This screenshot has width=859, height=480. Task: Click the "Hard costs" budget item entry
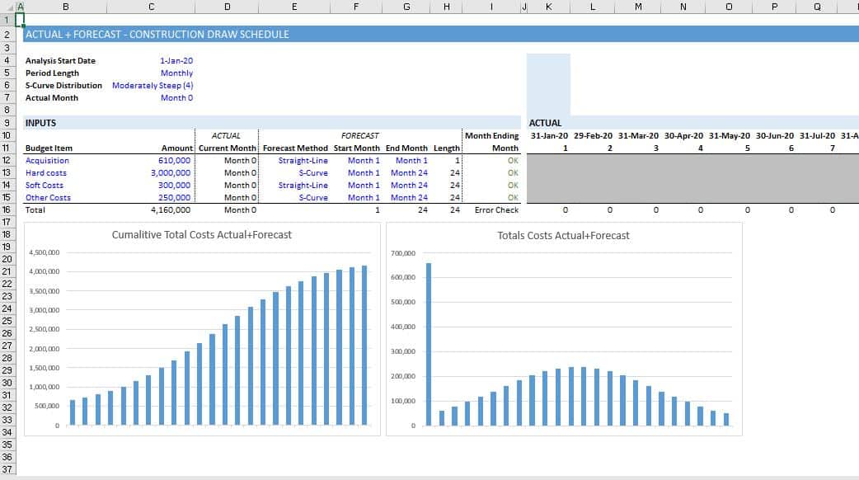pyautogui.click(x=46, y=172)
